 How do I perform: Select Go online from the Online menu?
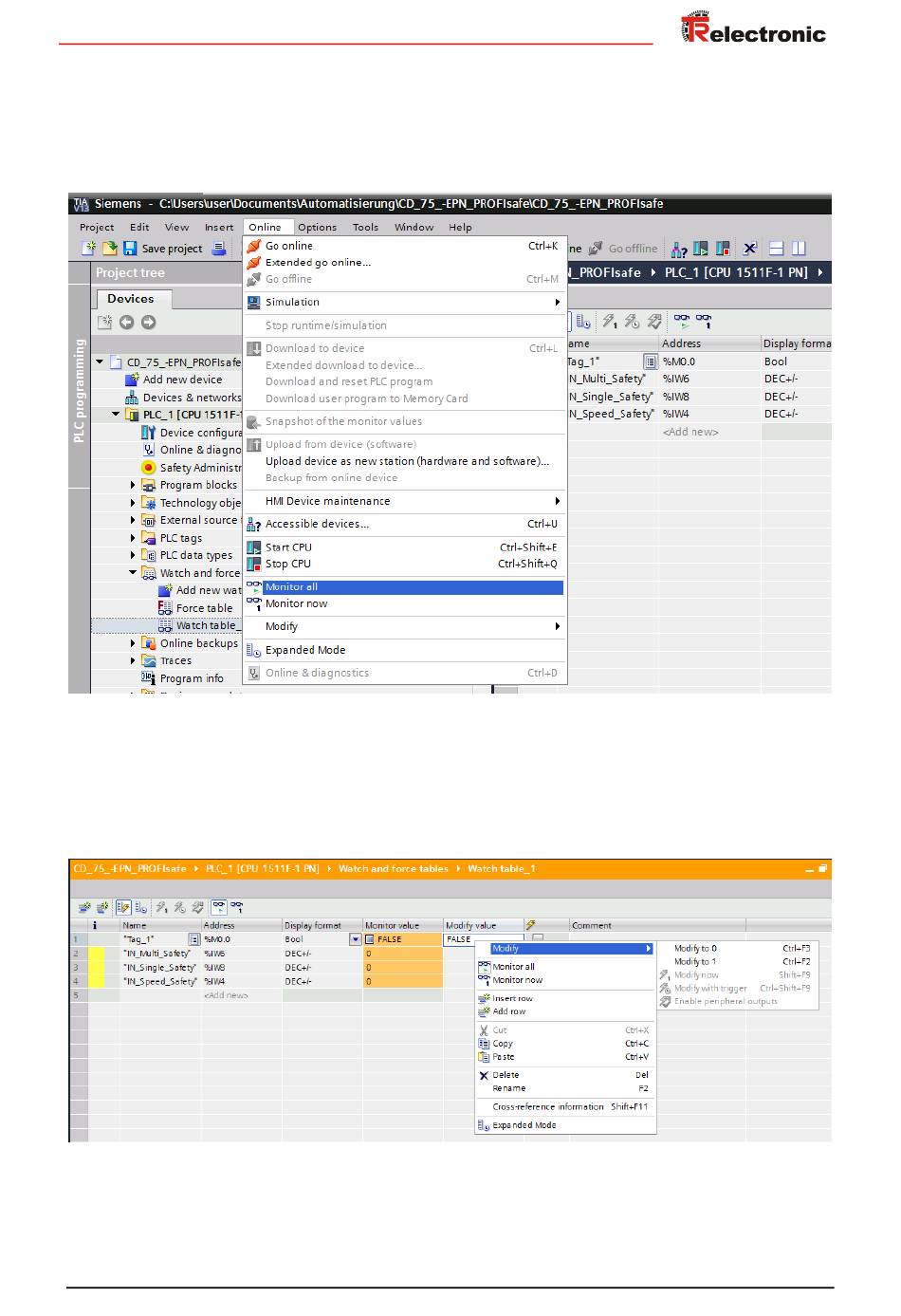(x=404, y=246)
